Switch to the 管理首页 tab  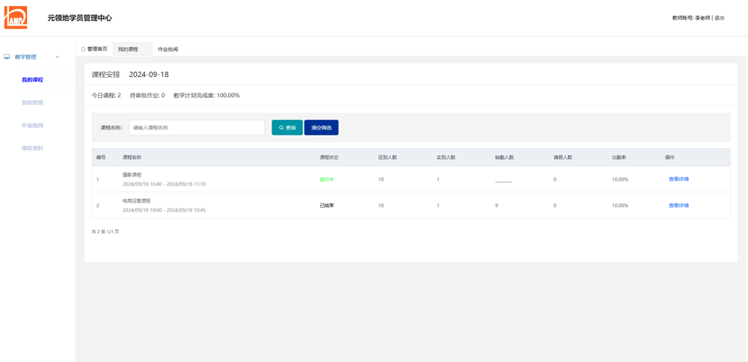(x=96, y=49)
